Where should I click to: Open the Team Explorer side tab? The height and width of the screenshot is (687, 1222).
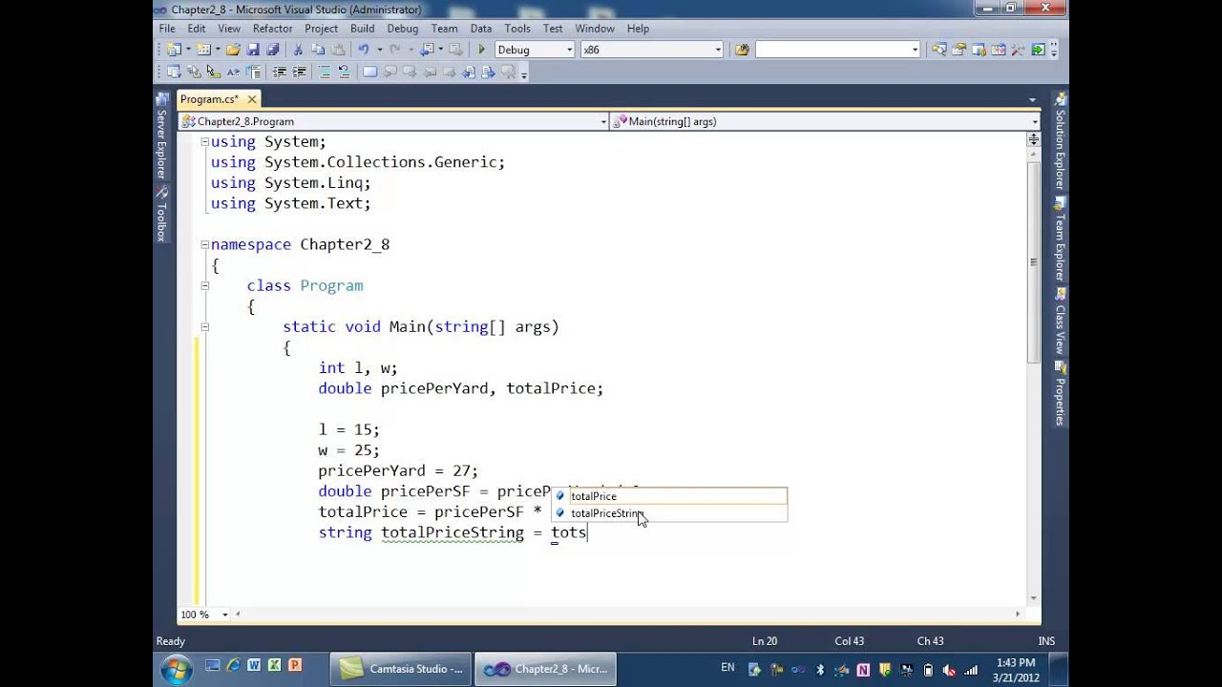[x=1060, y=239]
